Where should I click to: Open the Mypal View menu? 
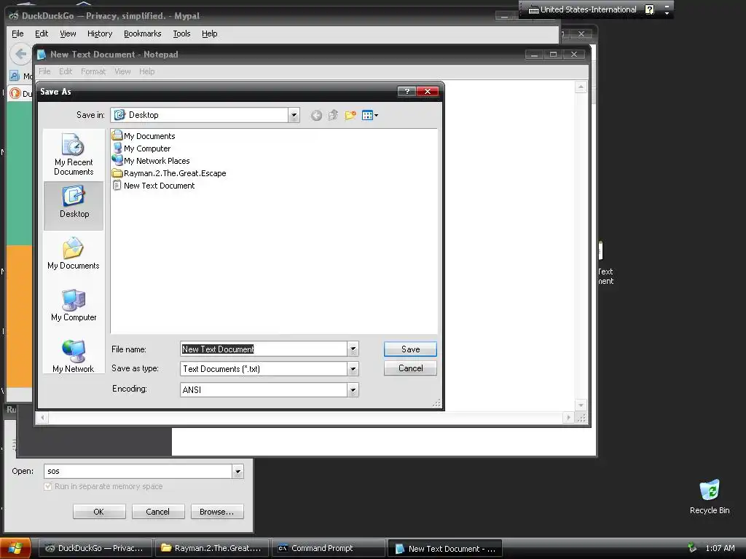click(68, 33)
